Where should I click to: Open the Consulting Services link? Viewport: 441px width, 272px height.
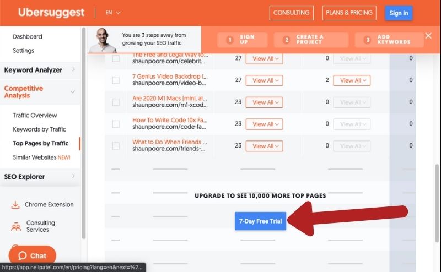point(40,226)
